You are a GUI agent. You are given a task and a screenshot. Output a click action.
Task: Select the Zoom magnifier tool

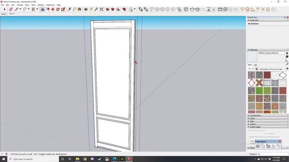click(x=96, y=9)
